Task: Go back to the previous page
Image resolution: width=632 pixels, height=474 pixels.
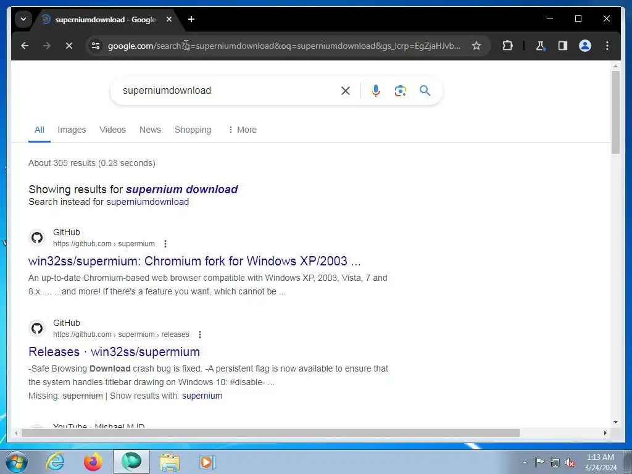Action: [25, 46]
